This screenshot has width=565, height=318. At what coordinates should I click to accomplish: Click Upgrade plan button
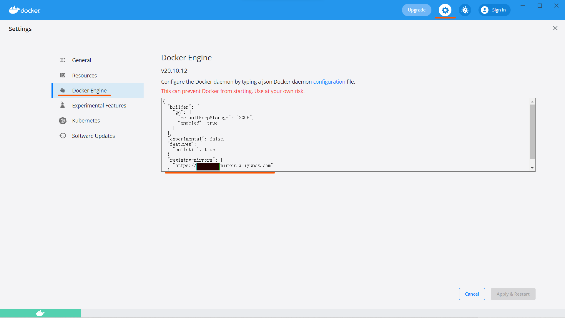417,10
